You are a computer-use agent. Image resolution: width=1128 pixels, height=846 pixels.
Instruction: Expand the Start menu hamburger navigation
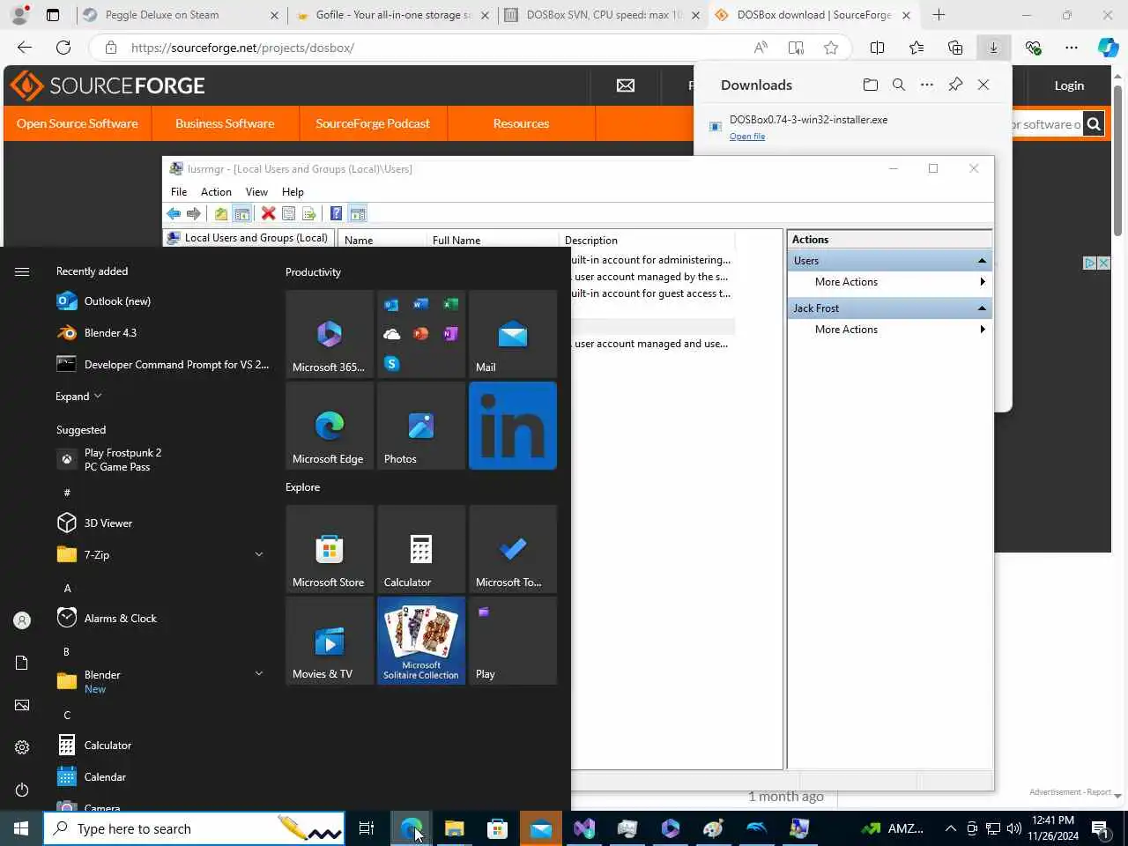[x=22, y=271]
